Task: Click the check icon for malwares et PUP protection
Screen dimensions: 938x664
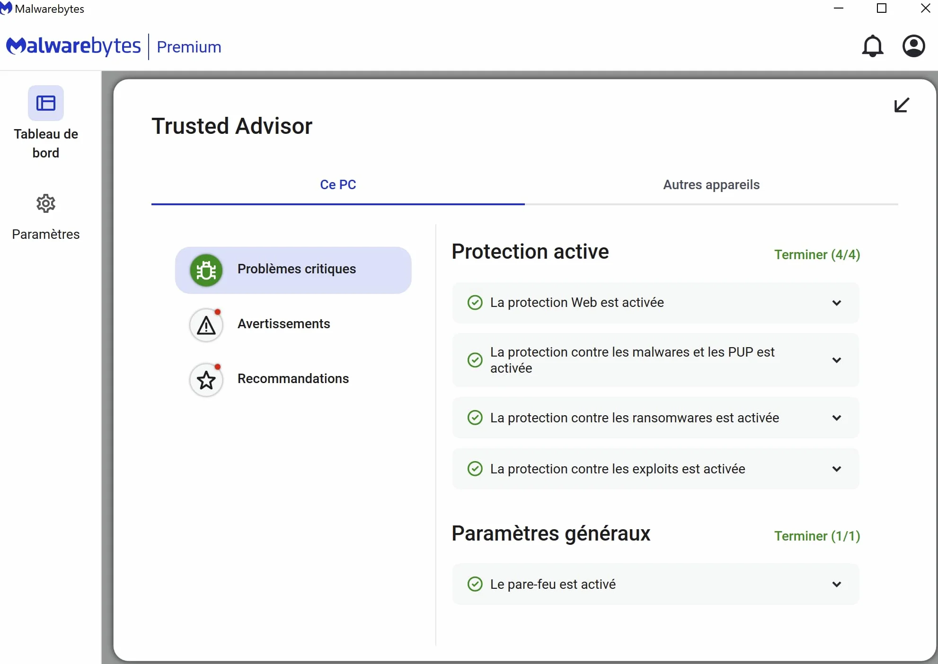Action: pos(475,360)
